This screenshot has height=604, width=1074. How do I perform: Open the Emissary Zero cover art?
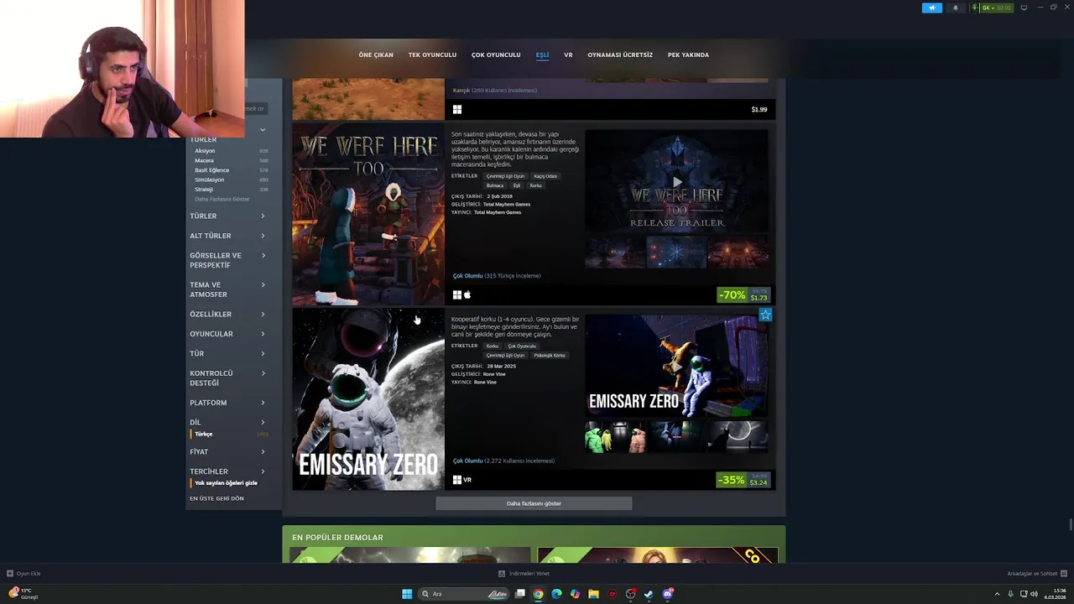(x=368, y=399)
